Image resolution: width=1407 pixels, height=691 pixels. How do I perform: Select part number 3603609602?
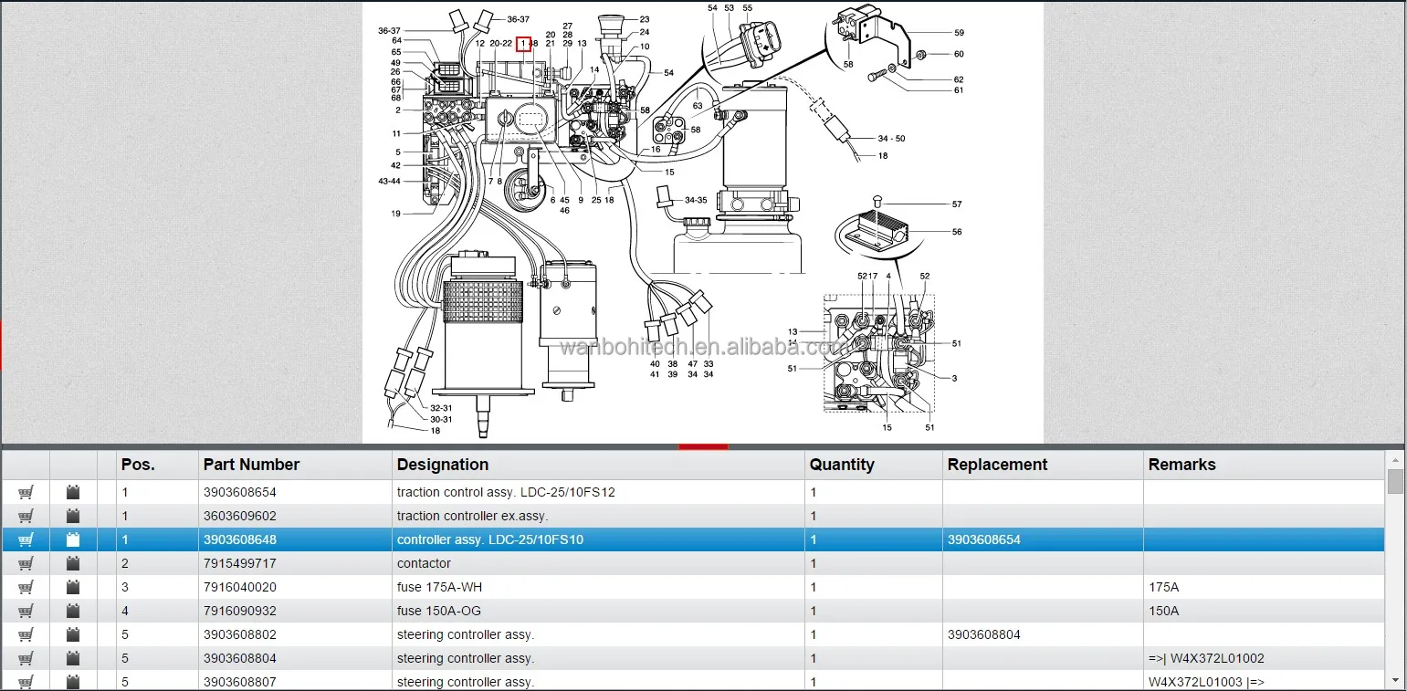(x=239, y=516)
